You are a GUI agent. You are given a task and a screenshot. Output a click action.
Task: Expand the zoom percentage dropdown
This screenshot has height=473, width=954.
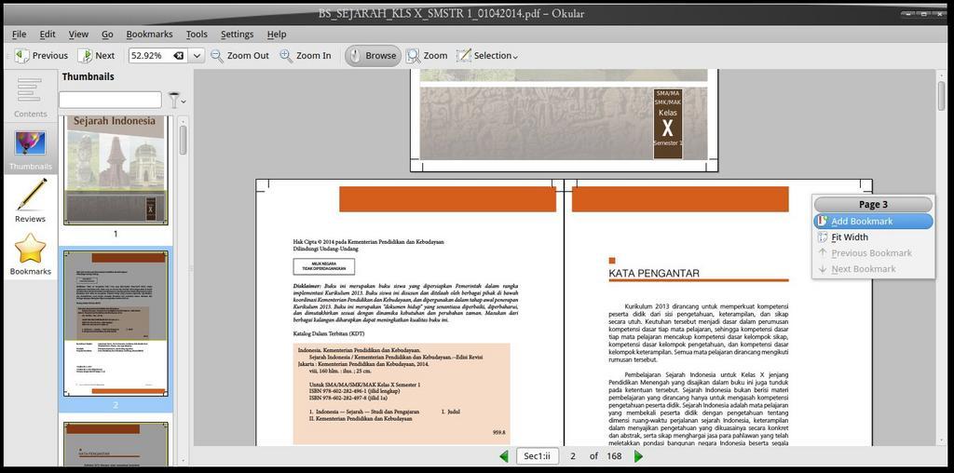[x=197, y=56]
